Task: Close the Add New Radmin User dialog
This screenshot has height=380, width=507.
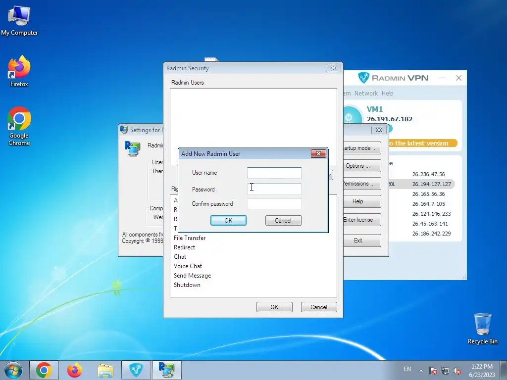Action: [318, 153]
